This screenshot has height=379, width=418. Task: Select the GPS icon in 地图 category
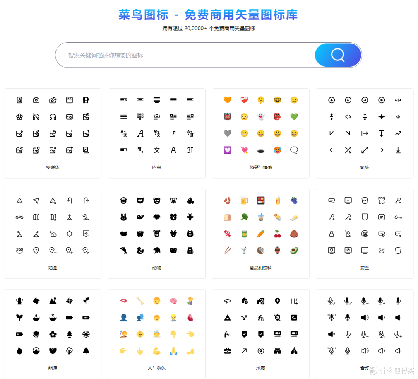tap(19, 217)
